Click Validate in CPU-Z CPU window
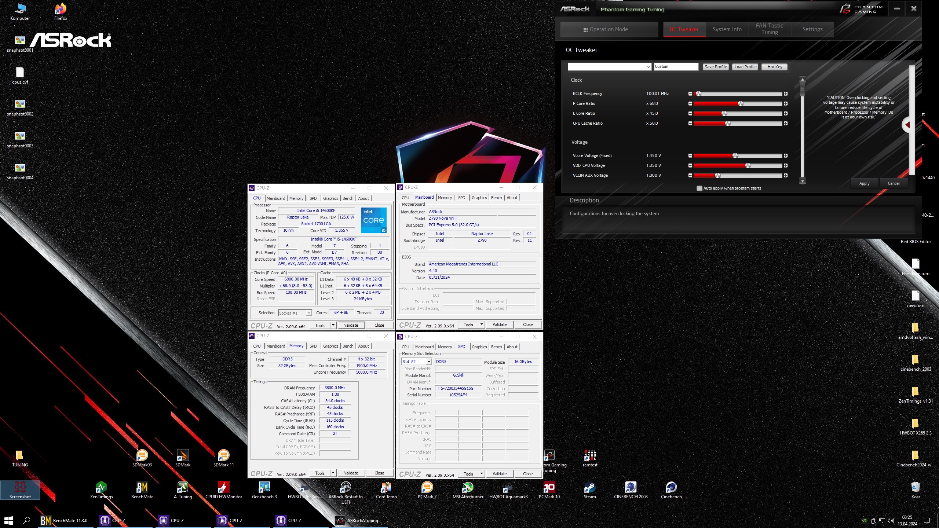This screenshot has width=939, height=528. [x=351, y=325]
